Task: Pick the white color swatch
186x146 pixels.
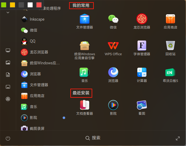Action: (30, 5)
